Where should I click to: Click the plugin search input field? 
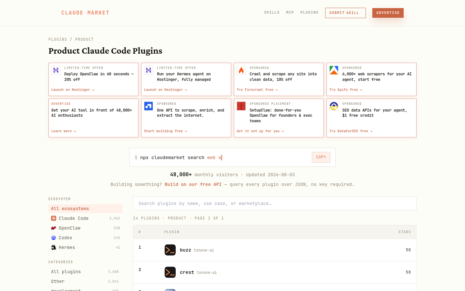click(275, 203)
